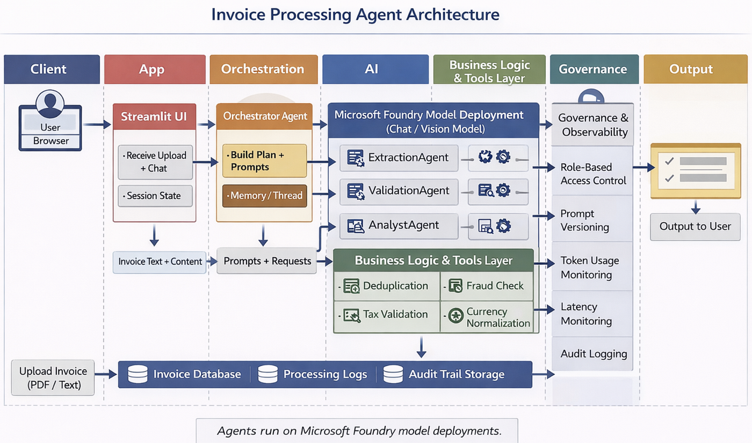Click the Memory / Thread box
Viewport: 752px width, 443px height.
(x=264, y=196)
